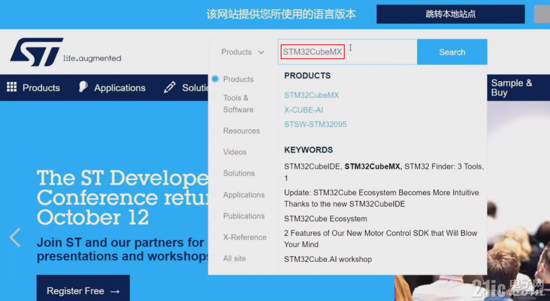
Task: Click the Search button
Action: click(452, 52)
